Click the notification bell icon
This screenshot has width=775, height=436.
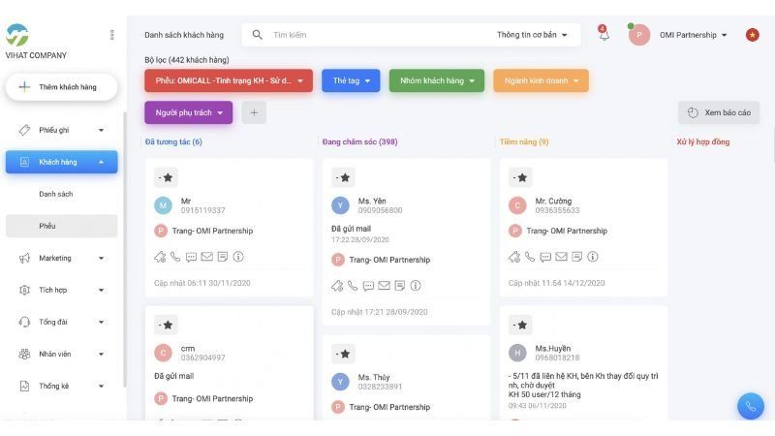pyautogui.click(x=604, y=36)
